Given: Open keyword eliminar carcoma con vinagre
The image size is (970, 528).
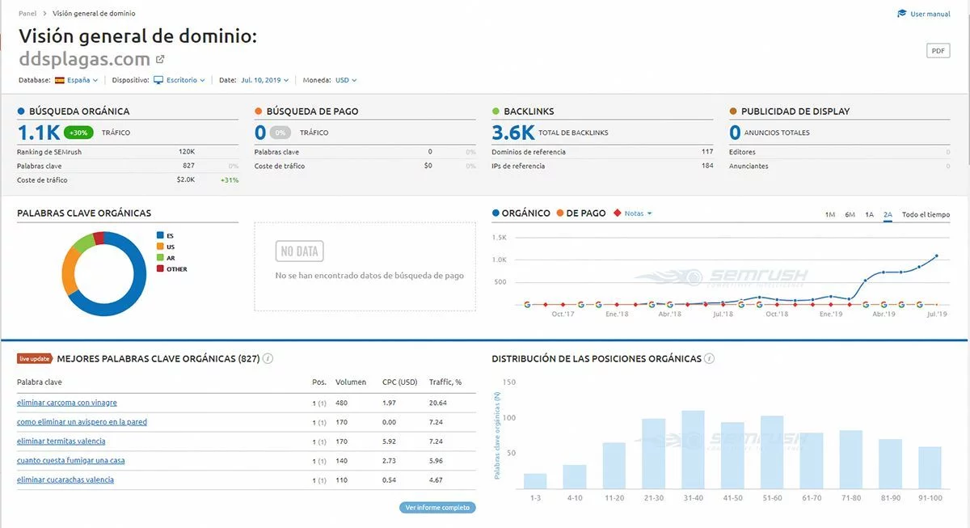Looking at the screenshot, I should click(67, 403).
